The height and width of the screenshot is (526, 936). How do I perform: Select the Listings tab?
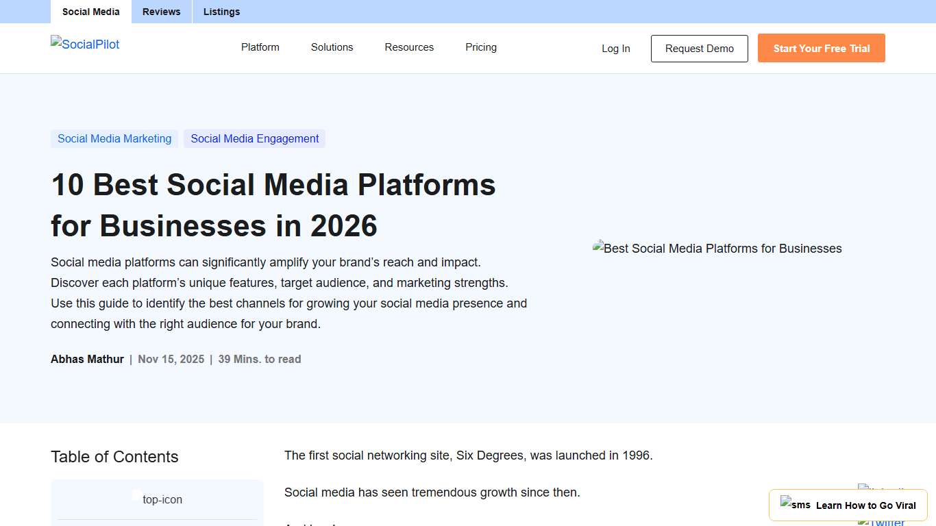pyautogui.click(x=221, y=12)
